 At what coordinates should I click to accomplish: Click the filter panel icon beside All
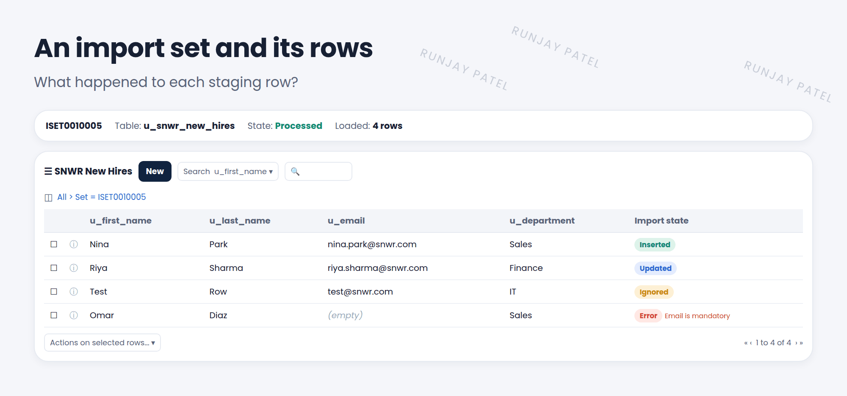click(x=48, y=197)
